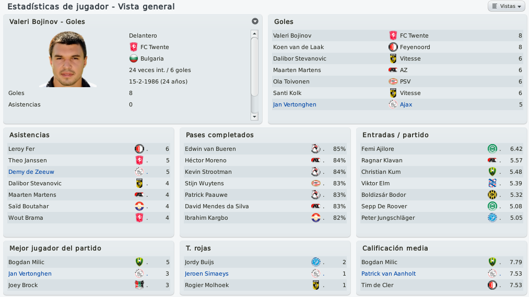Image resolution: width=529 pixels, height=297 pixels.
Task: Click the AZ logo next to Héctor Moreno
Action: (x=315, y=160)
